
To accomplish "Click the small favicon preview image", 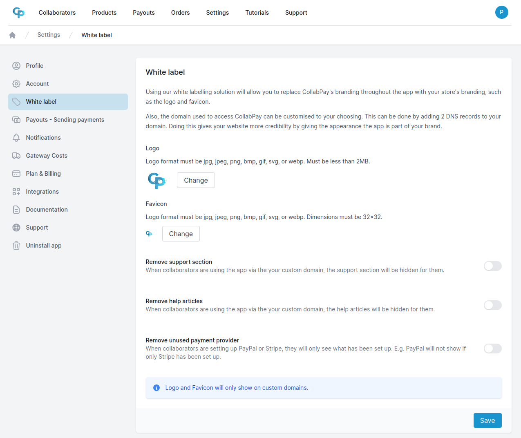I will [x=149, y=234].
